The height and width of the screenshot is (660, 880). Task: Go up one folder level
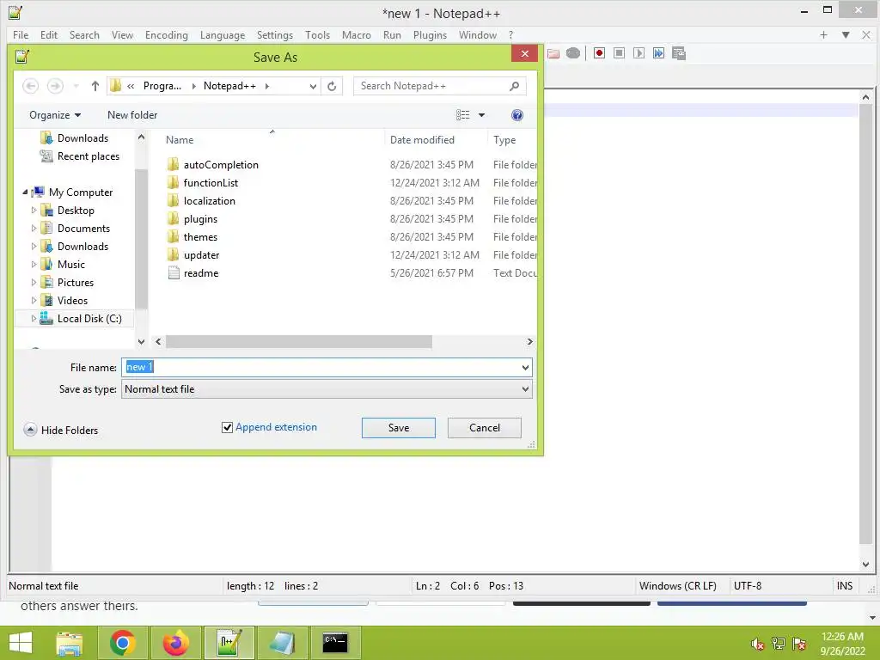(95, 86)
